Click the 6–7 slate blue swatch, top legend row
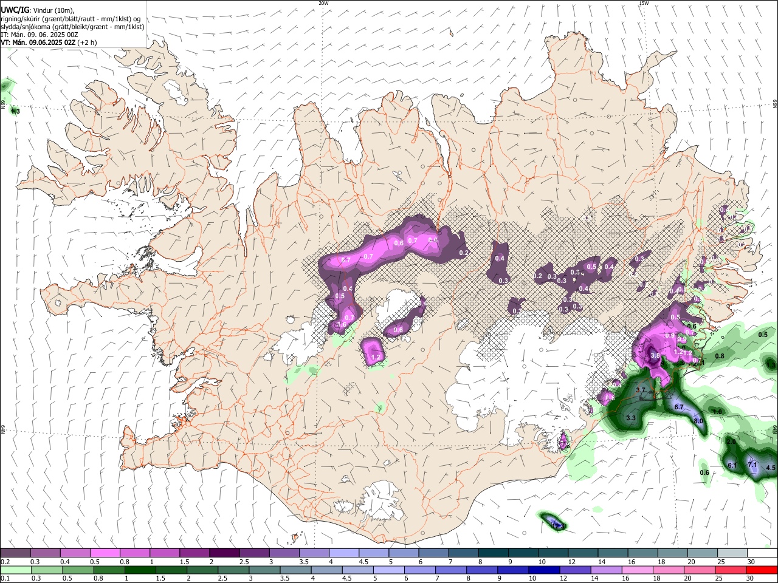The image size is (778, 583). pos(434,553)
